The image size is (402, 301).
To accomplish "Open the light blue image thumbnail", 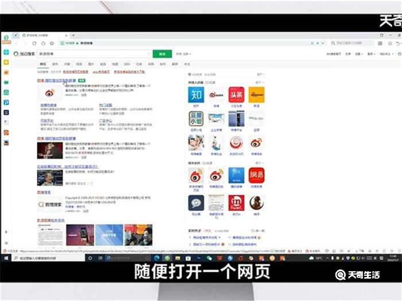I will (x=109, y=235).
